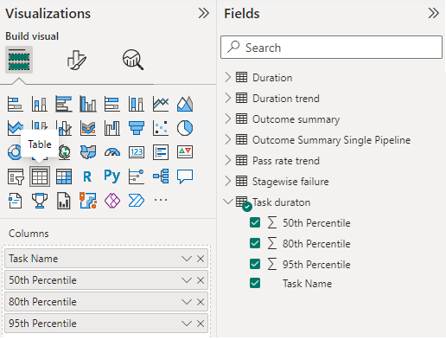Uncheck the 95th Percentile field checkbox
This screenshot has height=340, width=446.
(x=255, y=264)
